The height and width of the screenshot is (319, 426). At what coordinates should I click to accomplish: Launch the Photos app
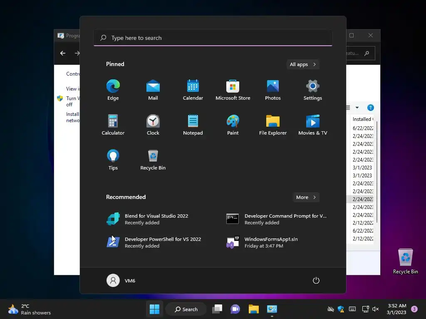tap(273, 90)
